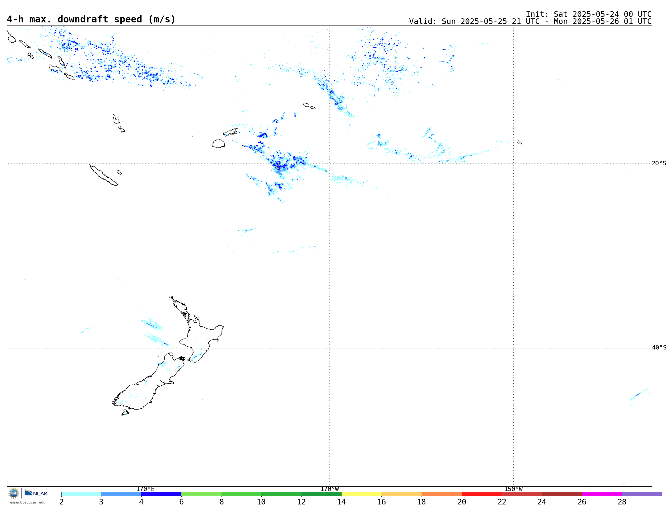Click the green 8-10 colorbar segment
This screenshot has width=672, height=506.
point(241,494)
